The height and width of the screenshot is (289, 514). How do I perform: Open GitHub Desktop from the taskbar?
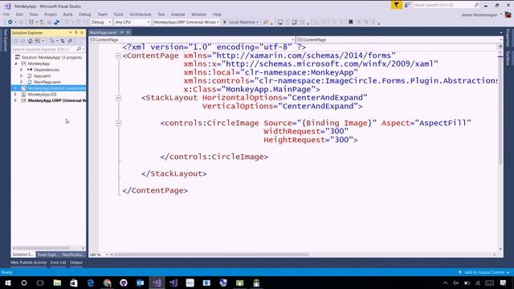coord(124,283)
